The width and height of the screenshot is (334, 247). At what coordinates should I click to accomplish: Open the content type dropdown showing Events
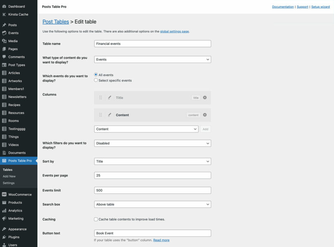(153, 59)
